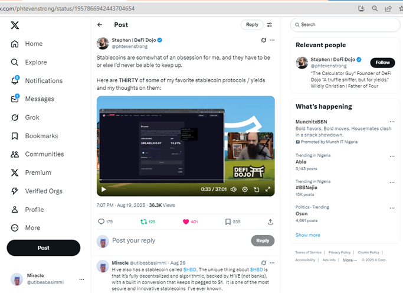Click the Communities people icon
Image resolution: width=403 pixels, height=293 pixels.
[15, 154]
